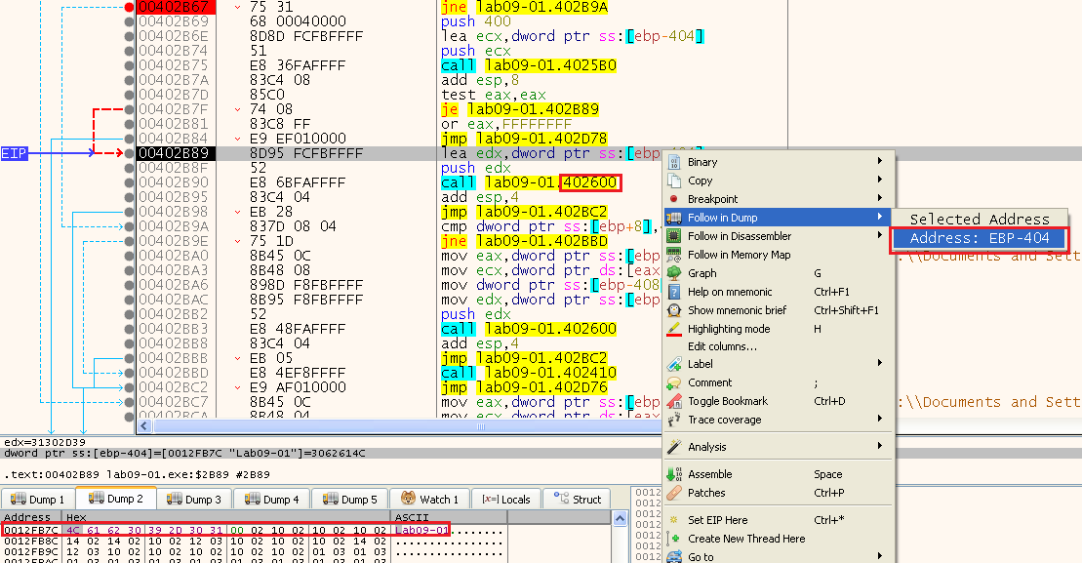
Task: Click the Comment speech bubble icon
Action: (x=673, y=382)
